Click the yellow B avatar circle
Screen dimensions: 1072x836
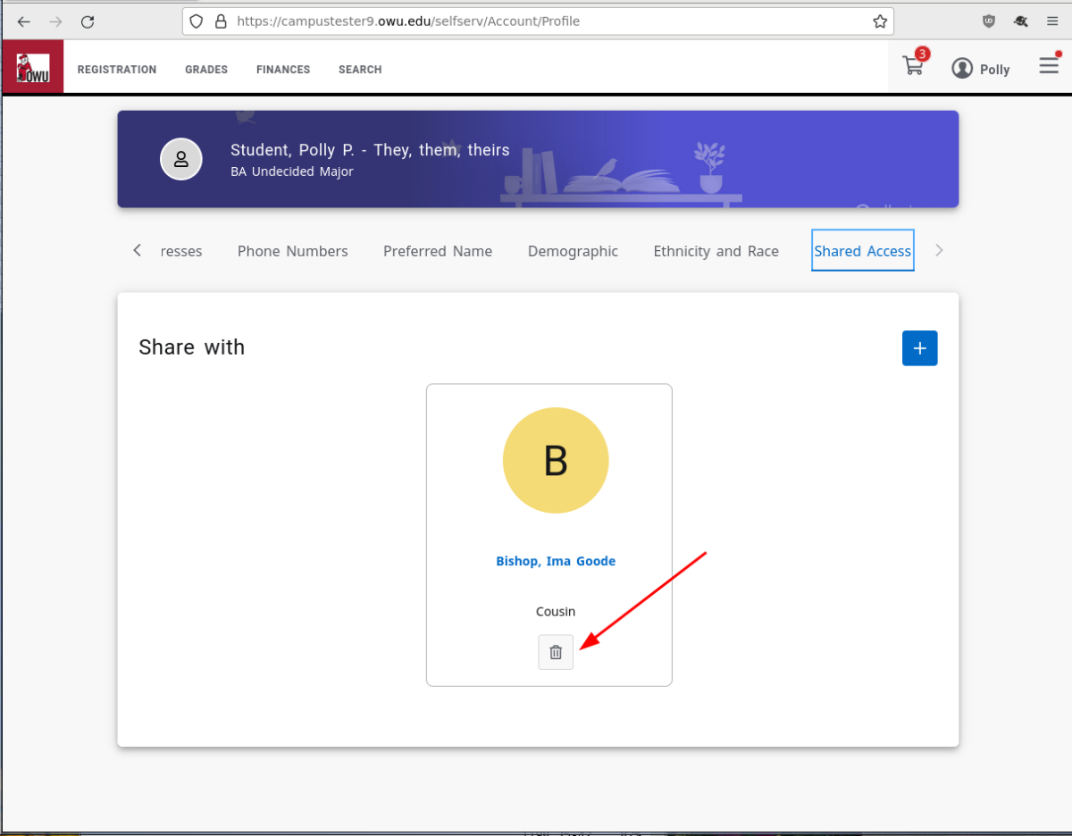point(556,461)
